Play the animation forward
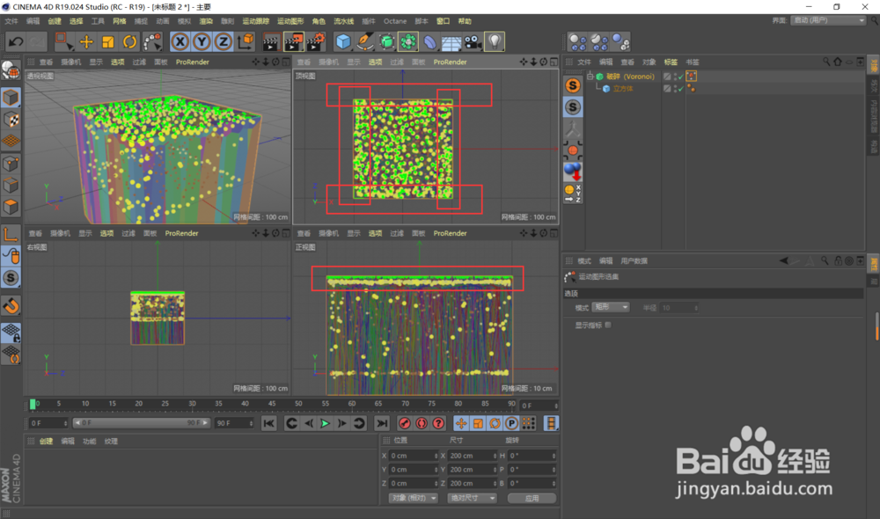This screenshot has width=880, height=519. 325,424
